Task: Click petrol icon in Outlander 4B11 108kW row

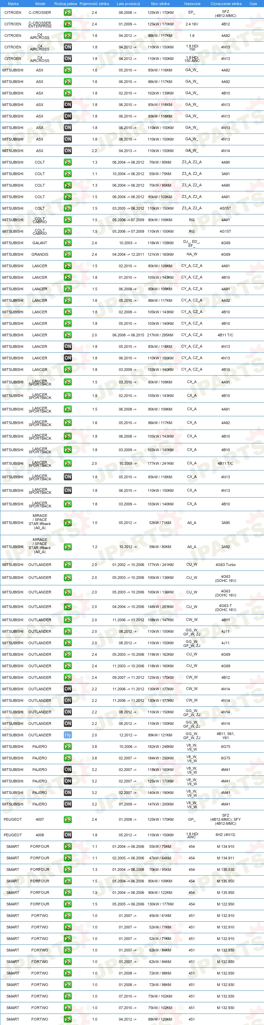Action: pos(68,620)
